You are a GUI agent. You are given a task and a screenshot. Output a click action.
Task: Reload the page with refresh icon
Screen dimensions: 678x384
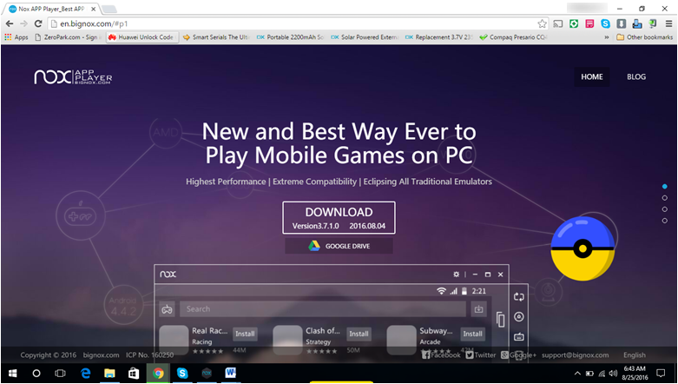[x=38, y=23]
